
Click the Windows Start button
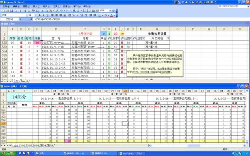coord(8,154)
